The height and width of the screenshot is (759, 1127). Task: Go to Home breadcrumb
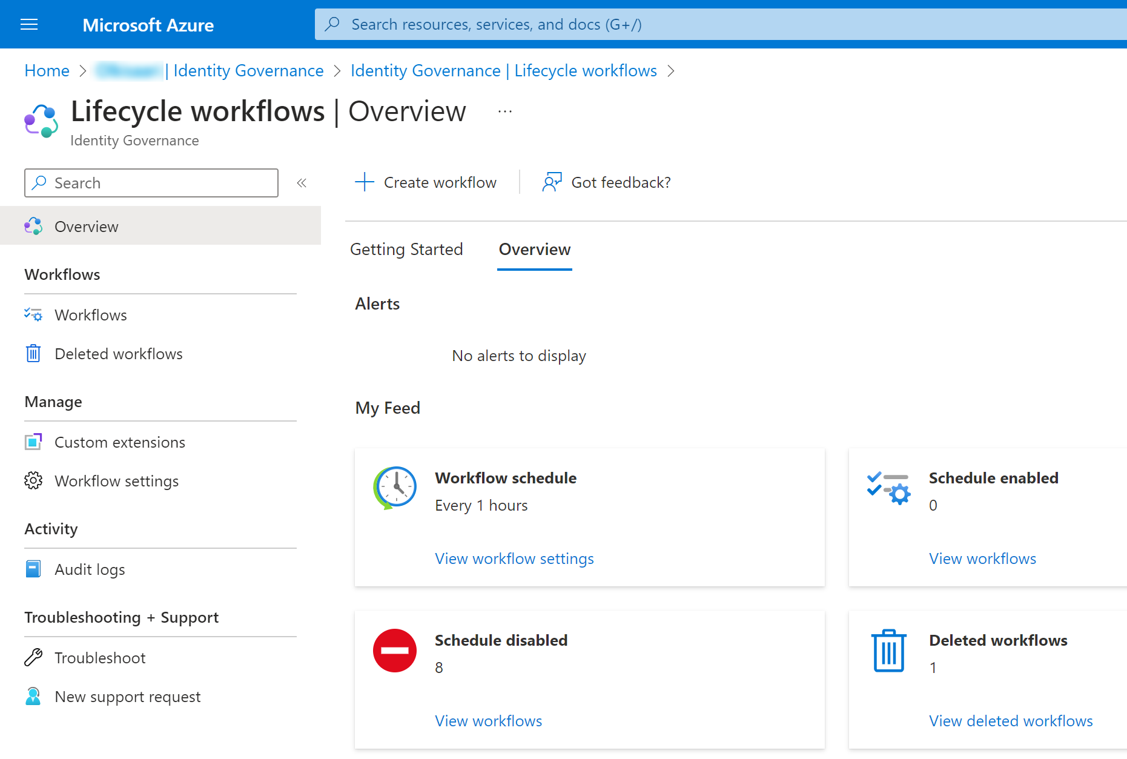(47, 71)
